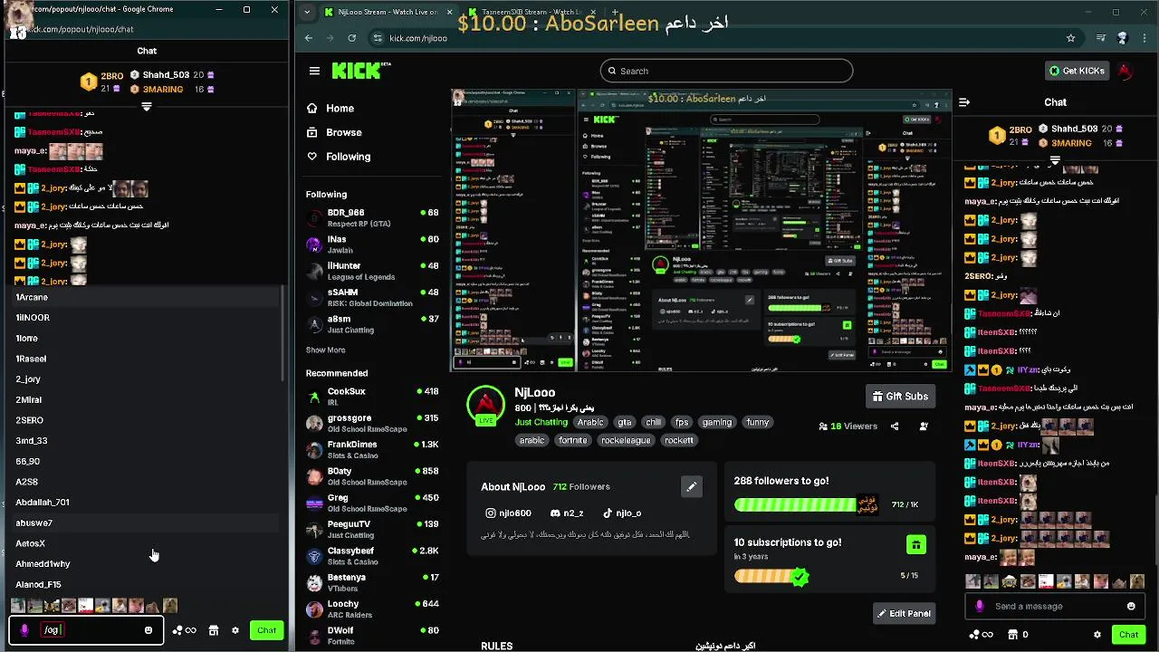1159x652 pixels.
Task: Click the green Chat button in main window
Action: coord(1128,635)
